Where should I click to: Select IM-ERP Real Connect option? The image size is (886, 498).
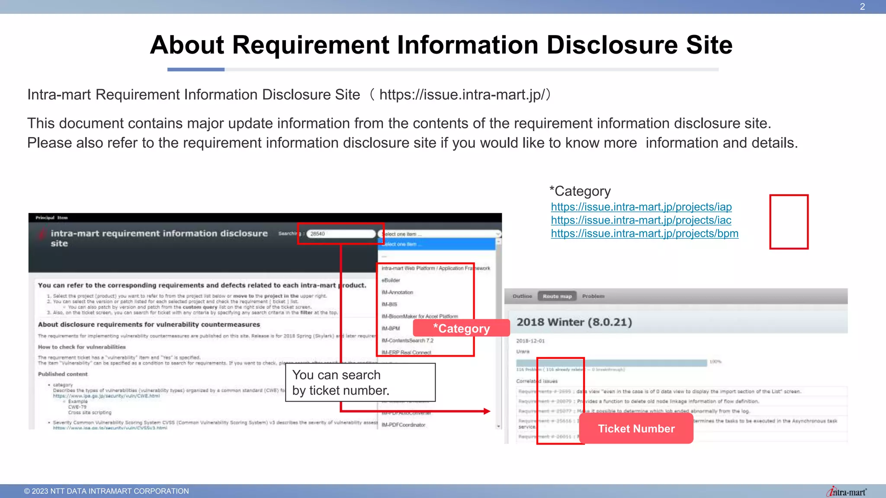(406, 353)
